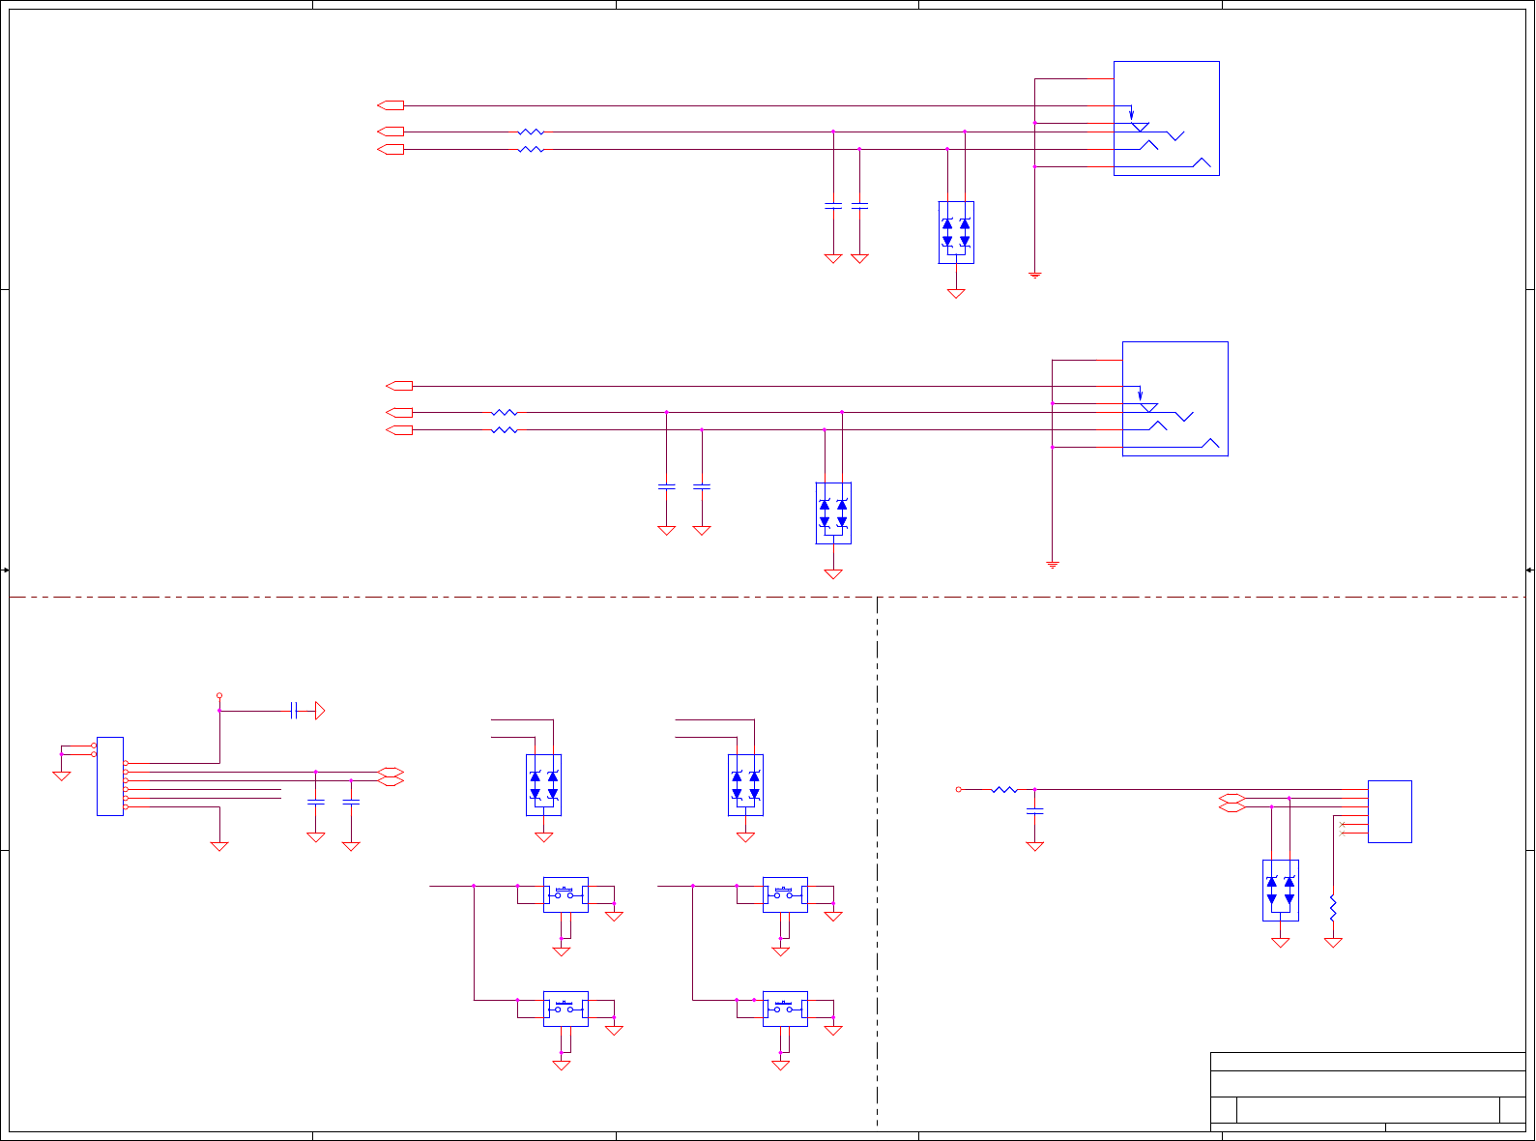The width and height of the screenshot is (1536, 1141).
Task: Select the small connector box in the bottom-right section
Action: coord(1390,811)
